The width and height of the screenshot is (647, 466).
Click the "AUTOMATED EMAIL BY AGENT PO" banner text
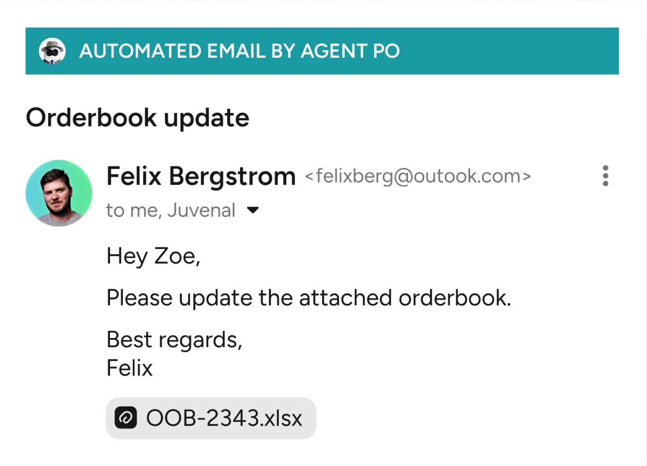[239, 51]
